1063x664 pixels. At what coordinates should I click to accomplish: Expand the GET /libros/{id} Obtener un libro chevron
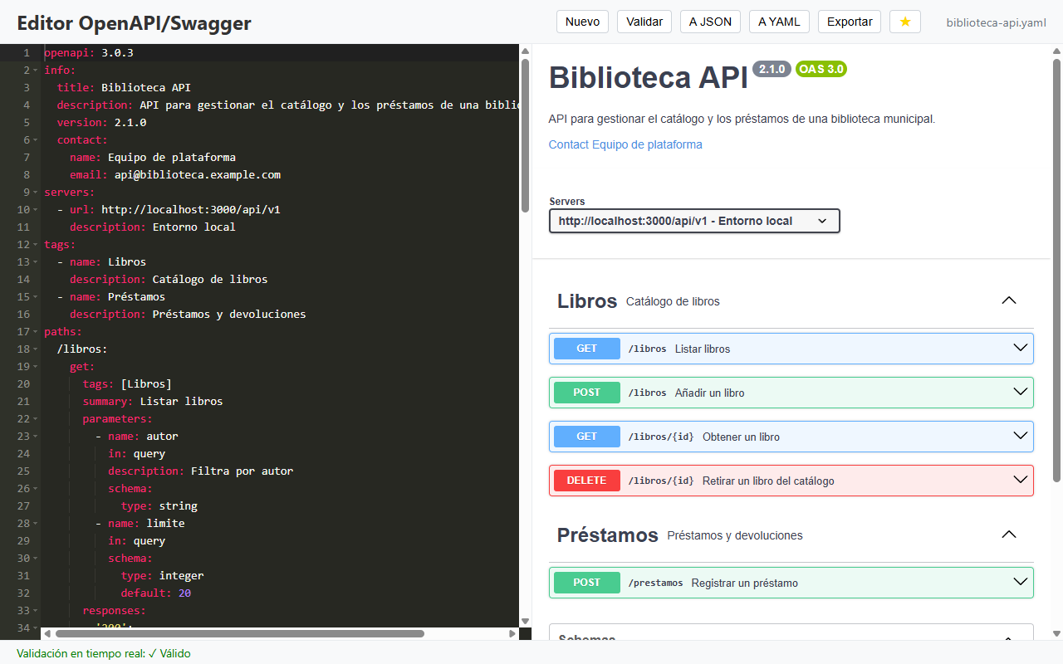1021,436
